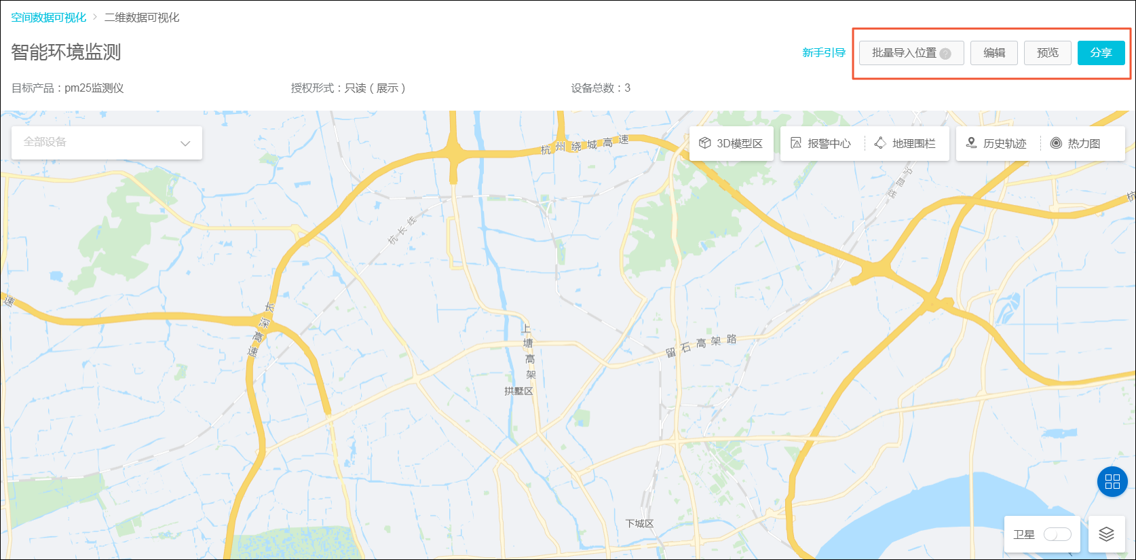Select 地理围栏 geofence tool
Image resolution: width=1136 pixels, height=560 pixels.
pyautogui.click(x=905, y=143)
